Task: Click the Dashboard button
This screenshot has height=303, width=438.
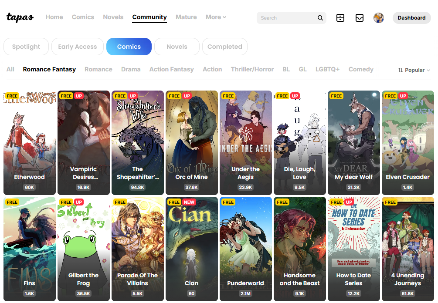Action: pos(411,18)
